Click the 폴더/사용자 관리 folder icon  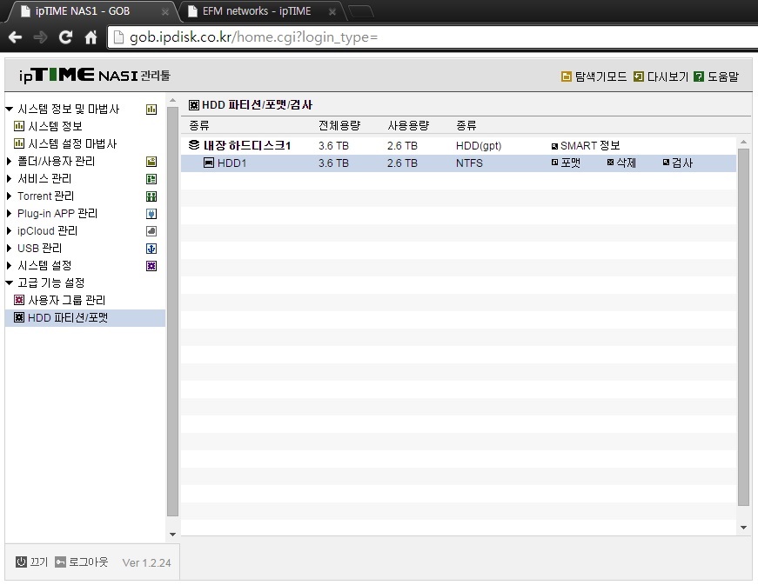(x=151, y=162)
